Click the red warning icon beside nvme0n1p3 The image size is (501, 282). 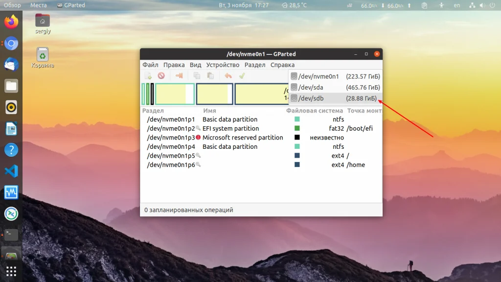pyautogui.click(x=198, y=138)
